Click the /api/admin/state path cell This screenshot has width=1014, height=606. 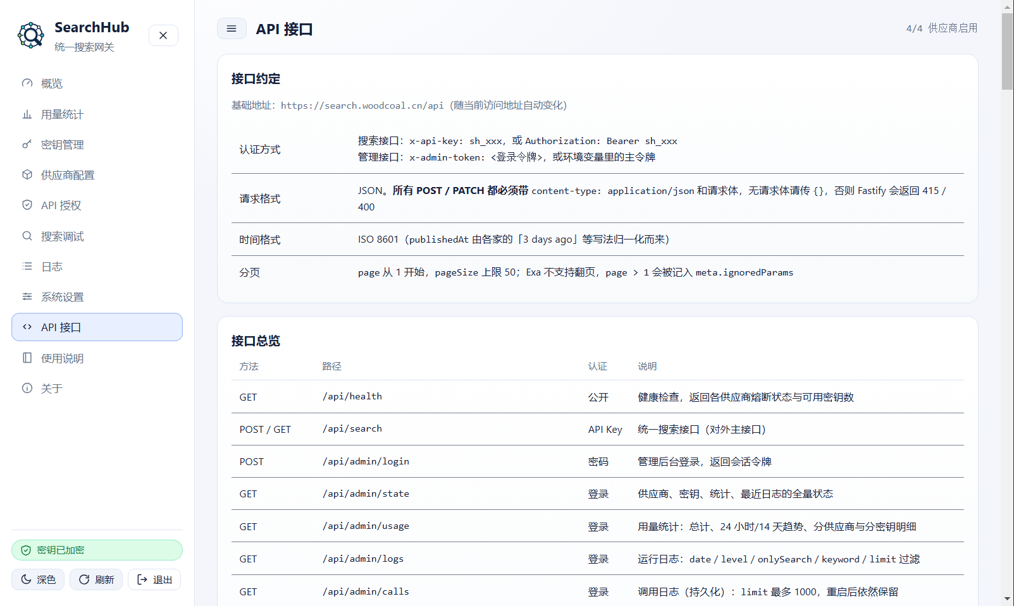coord(366,494)
